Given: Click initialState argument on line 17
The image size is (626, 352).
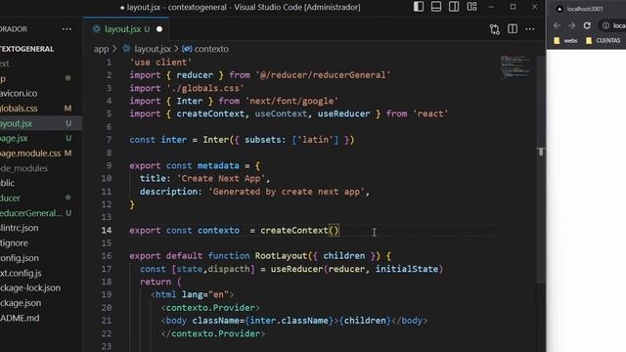Looking at the screenshot, I should [407, 269].
